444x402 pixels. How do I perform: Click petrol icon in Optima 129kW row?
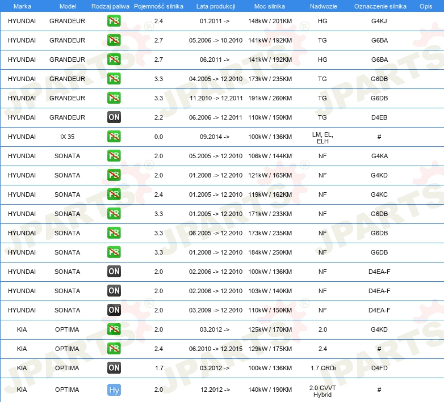(114, 348)
